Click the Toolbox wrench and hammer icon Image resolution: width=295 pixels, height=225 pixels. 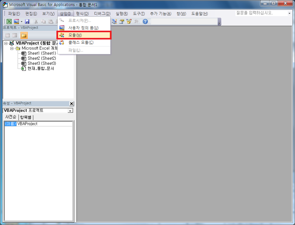[136, 21]
